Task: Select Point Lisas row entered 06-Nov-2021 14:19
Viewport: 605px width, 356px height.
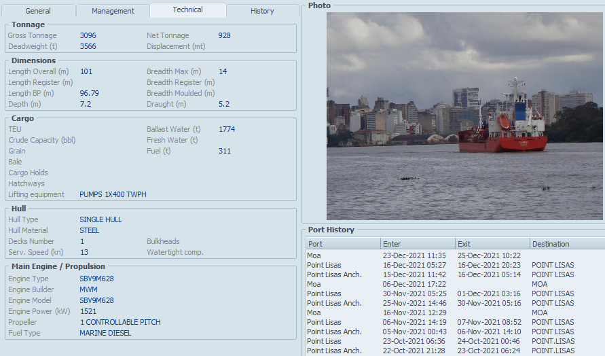Action: coord(456,322)
